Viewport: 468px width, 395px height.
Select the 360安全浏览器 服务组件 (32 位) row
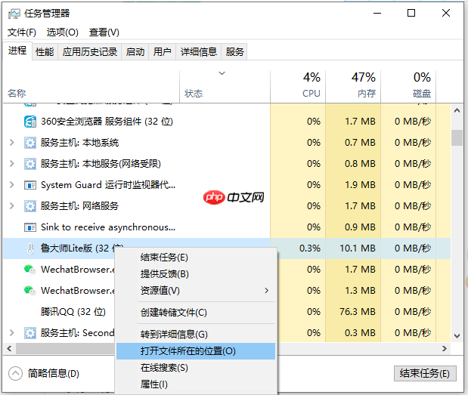click(227, 122)
